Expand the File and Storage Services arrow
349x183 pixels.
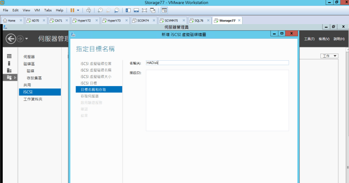[x=16, y=78]
